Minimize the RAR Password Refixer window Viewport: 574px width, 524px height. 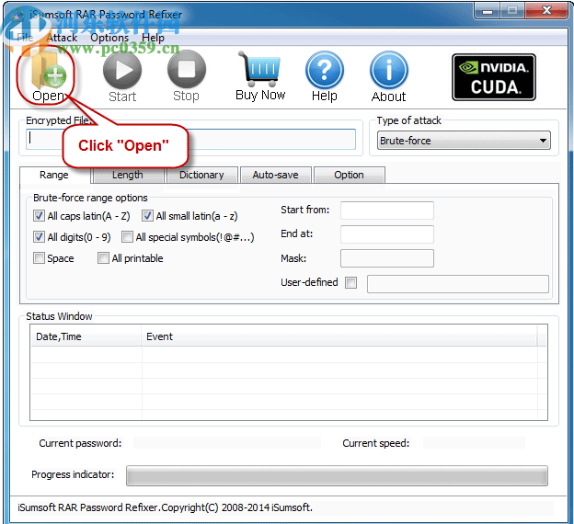(x=488, y=11)
